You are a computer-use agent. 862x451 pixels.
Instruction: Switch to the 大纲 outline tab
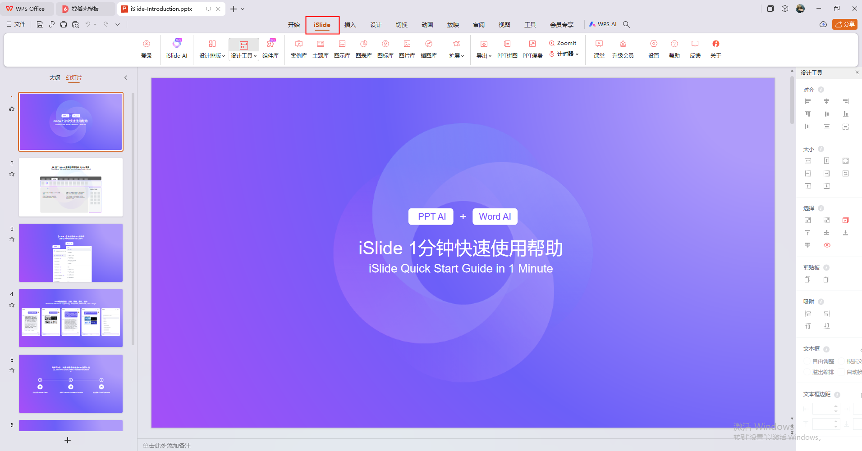pyautogui.click(x=55, y=78)
